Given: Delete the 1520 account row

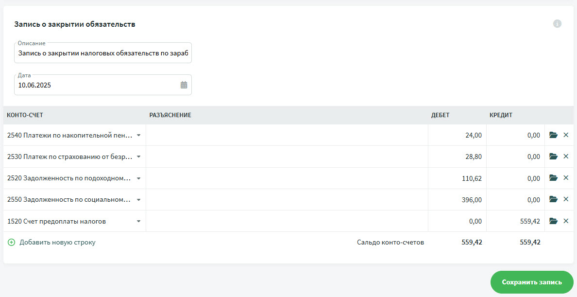Looking at the screenshot, I should point(566,221).
